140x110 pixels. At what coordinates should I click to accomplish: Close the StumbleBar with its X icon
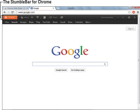click(x=135, y=17)
